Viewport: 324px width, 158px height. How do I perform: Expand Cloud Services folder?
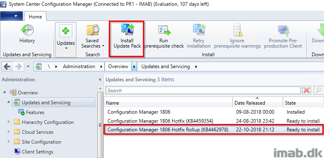click(9, 132)
